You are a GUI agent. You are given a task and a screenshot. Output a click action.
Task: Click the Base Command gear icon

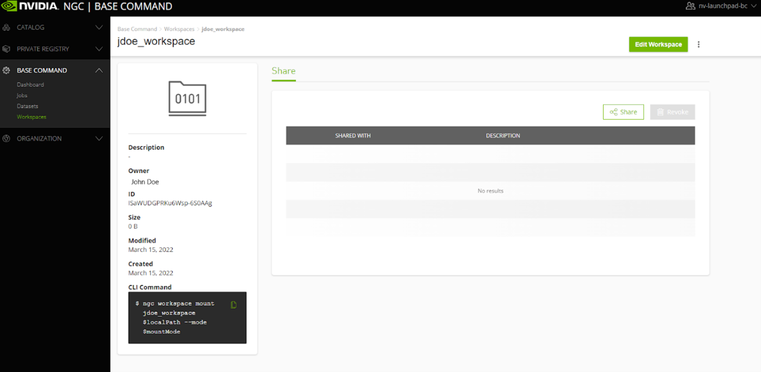click(7, 70)
